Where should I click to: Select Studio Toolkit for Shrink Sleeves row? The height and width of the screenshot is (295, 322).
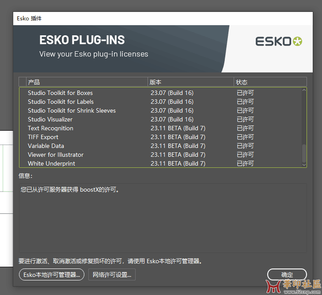tap(161, 110)
